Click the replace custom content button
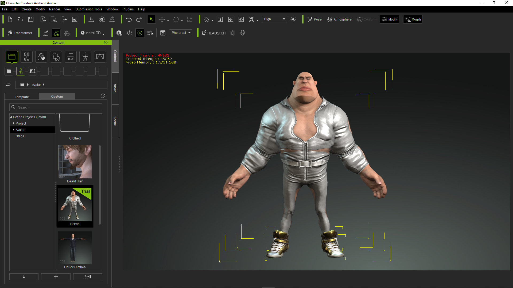Image resolution: width=513 pixels, height=288 pixels. (x=88, y=277)
